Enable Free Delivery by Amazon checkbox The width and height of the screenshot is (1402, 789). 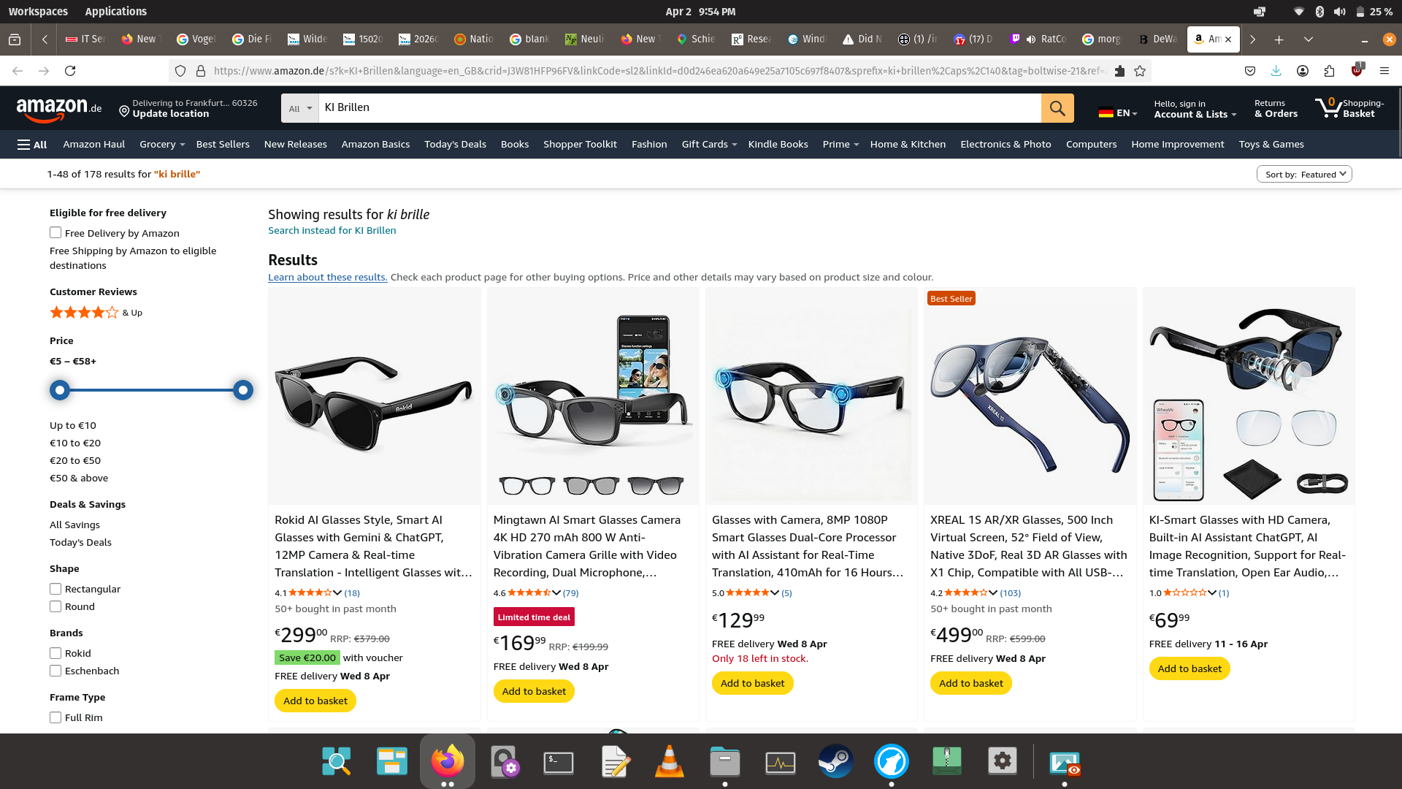(55, 233)
